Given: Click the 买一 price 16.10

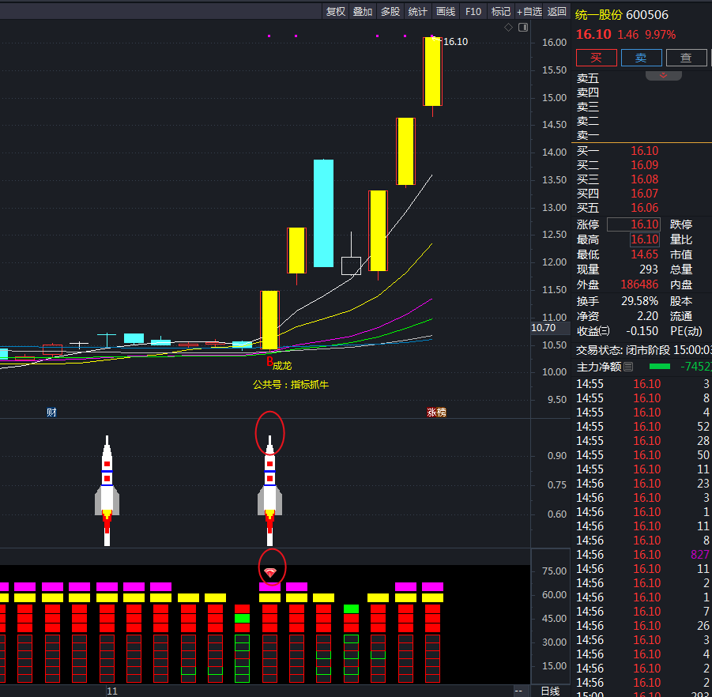Looking at the screenshot, I should click(x=644, y=151).
